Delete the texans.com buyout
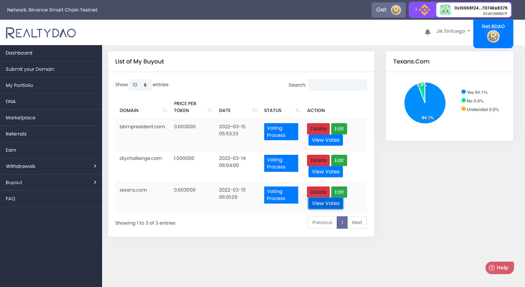Image resolution: width=525 pixels, height=287 pixels. 318,192
